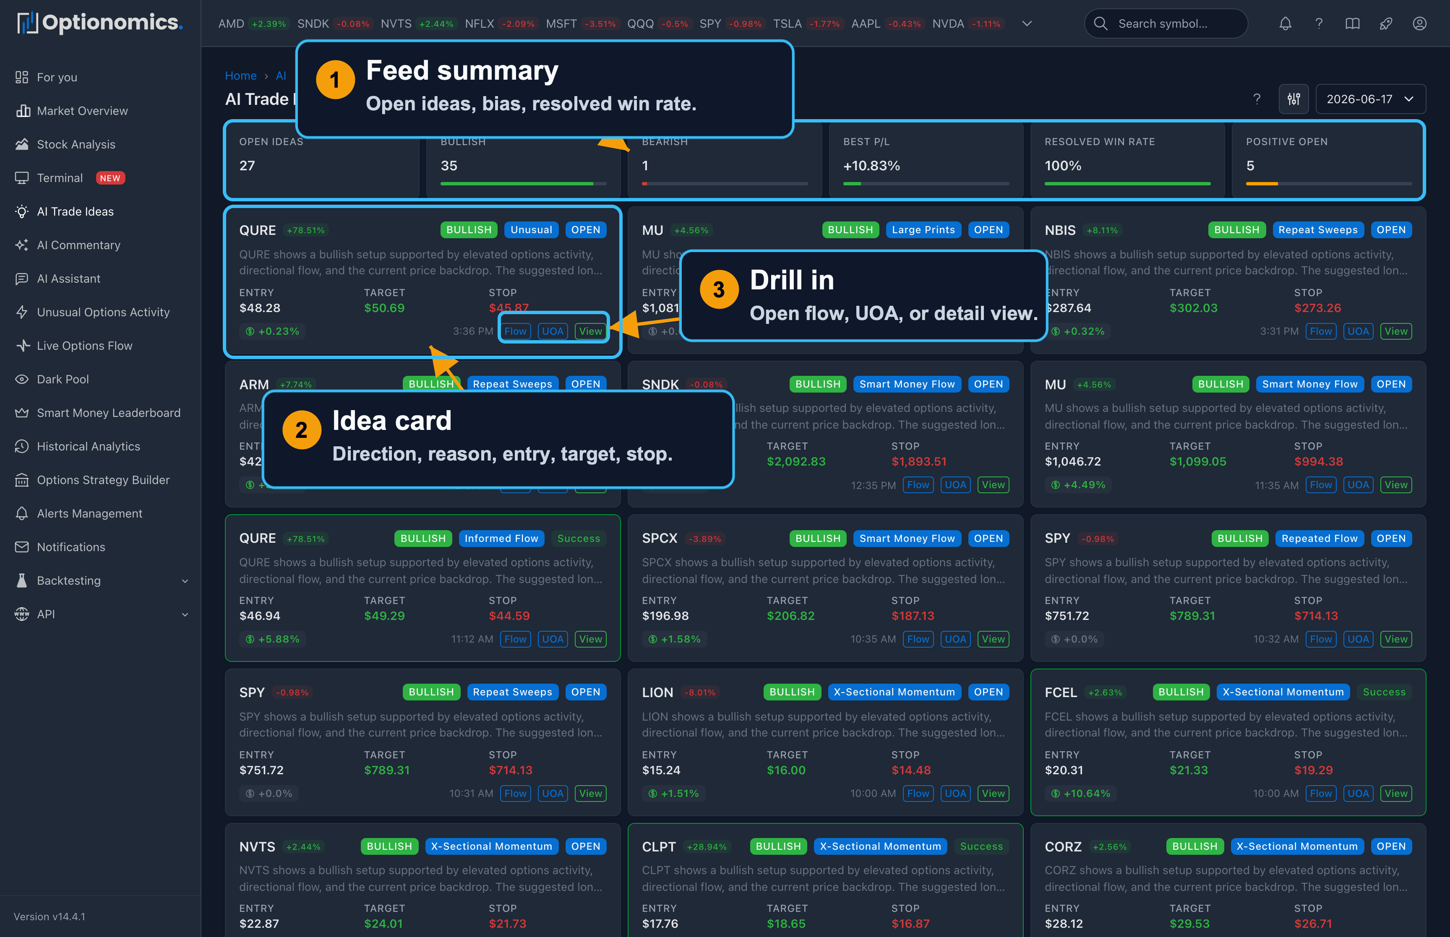The height and width of the screenshot is (937, 1450).
Task: Click the Search symbol input field
Action: [1166, 24]
